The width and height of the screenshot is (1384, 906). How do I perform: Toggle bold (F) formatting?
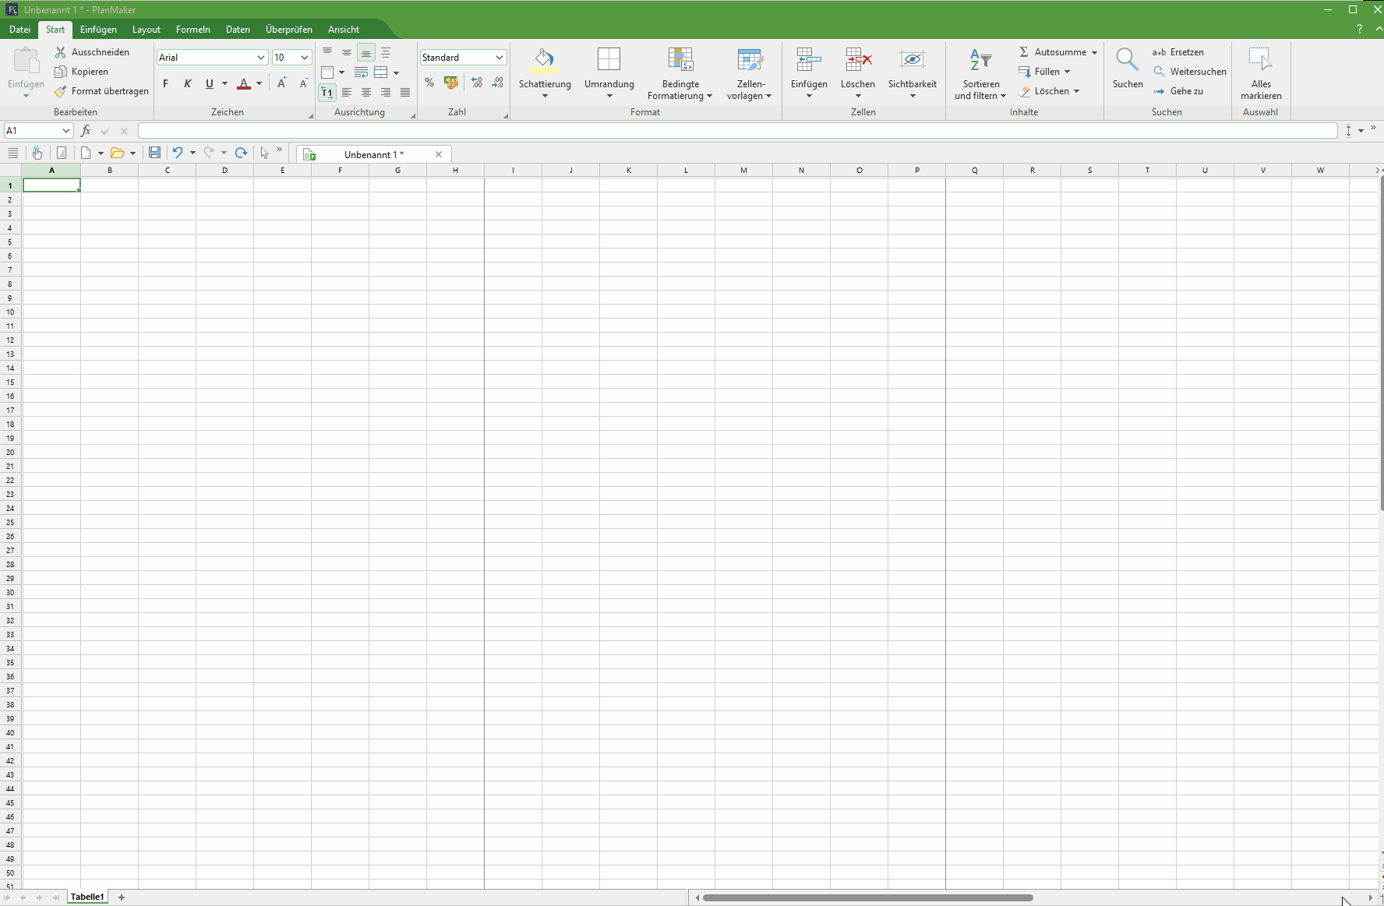click(165, 83)
